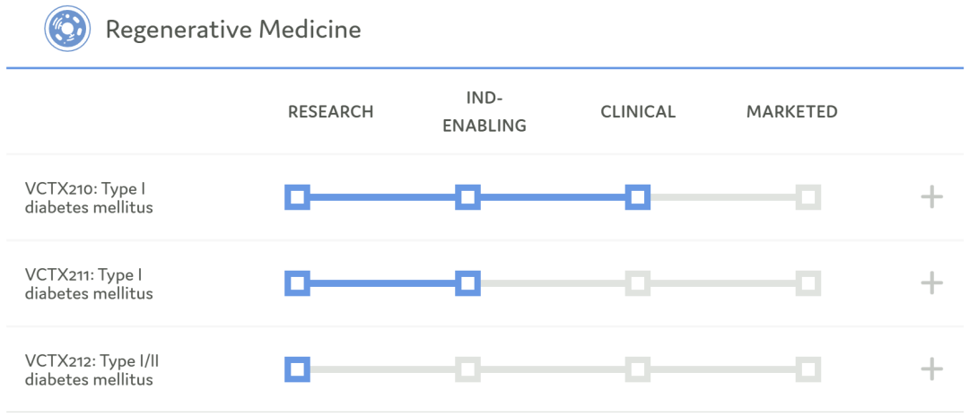The image size is (969, 416).
Task: Select VCTX211 Clinical stage marker
Action: click(638, 284)
